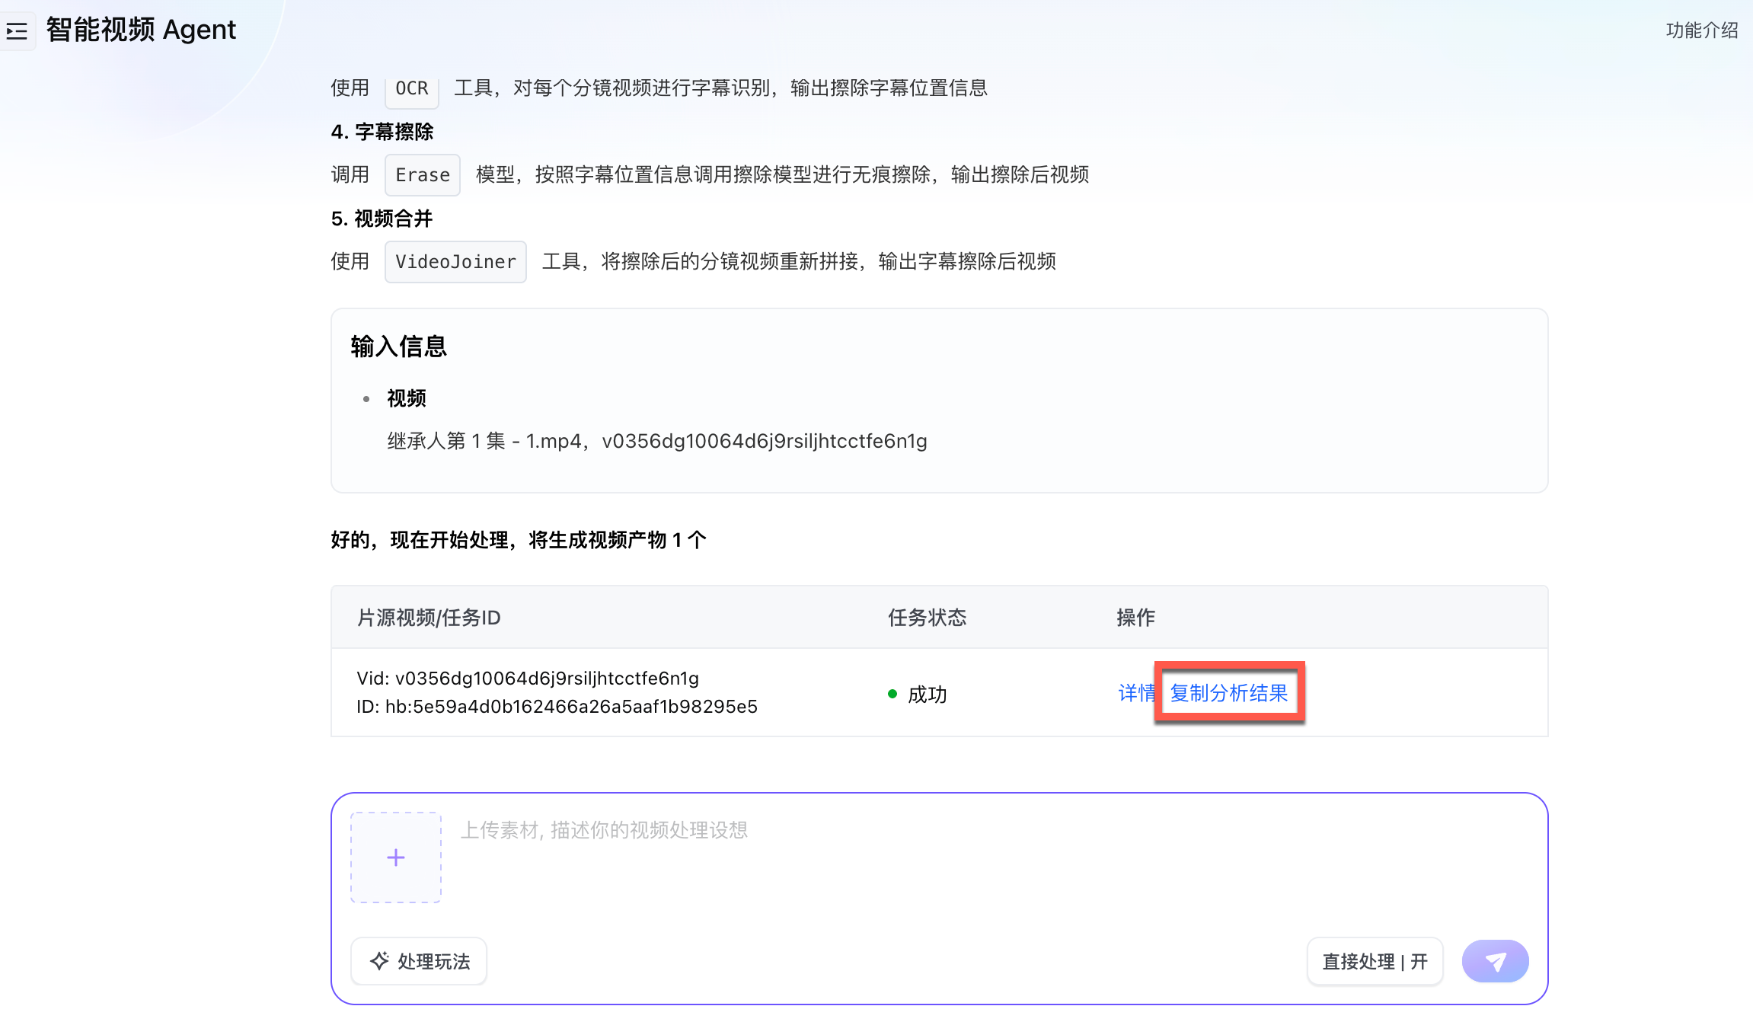Click the Vid v0356dg text in table
Screen dimensions: 1753x1022
tap(528, 679)
